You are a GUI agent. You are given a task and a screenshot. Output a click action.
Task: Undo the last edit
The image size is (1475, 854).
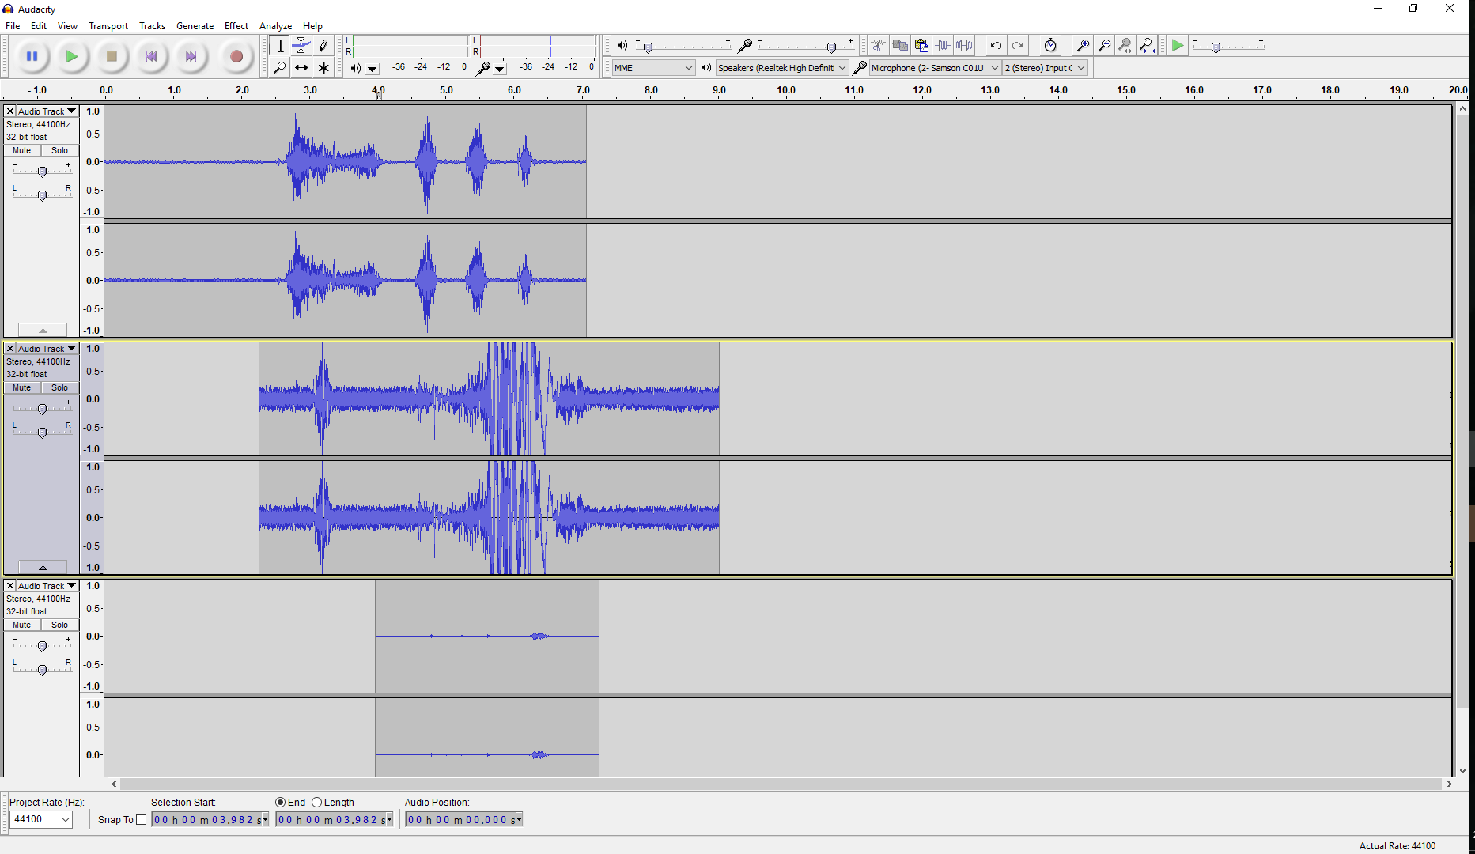(996, 45)
